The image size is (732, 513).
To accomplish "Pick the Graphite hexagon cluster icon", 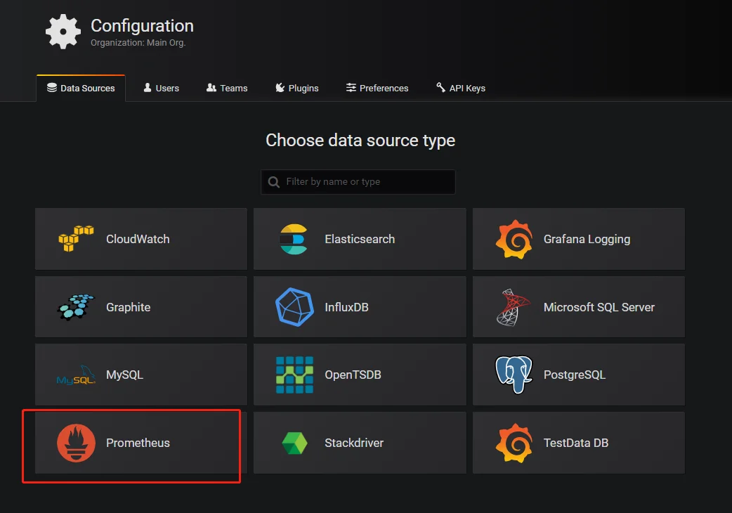I will [x=76, y=307].
